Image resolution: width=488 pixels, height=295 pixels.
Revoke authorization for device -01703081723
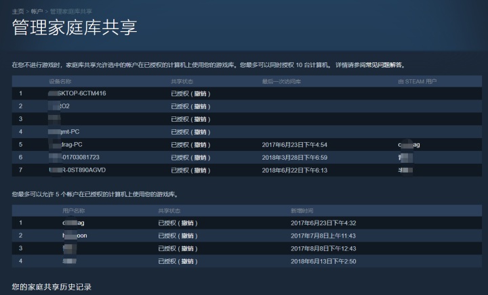pyautogui.click(x=200, y=158)
